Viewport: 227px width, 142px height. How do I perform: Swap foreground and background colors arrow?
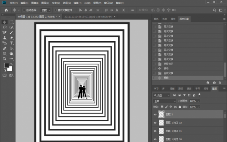[x=12, y=64]
